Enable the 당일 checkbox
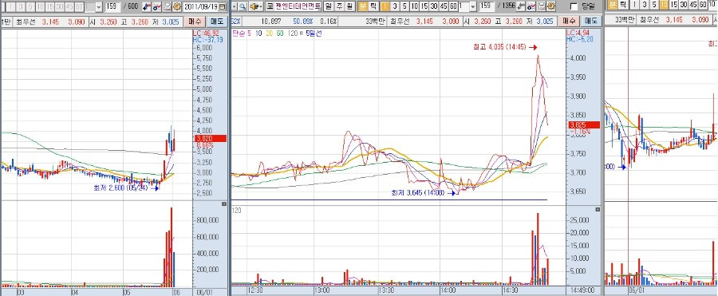 [574, 7]
